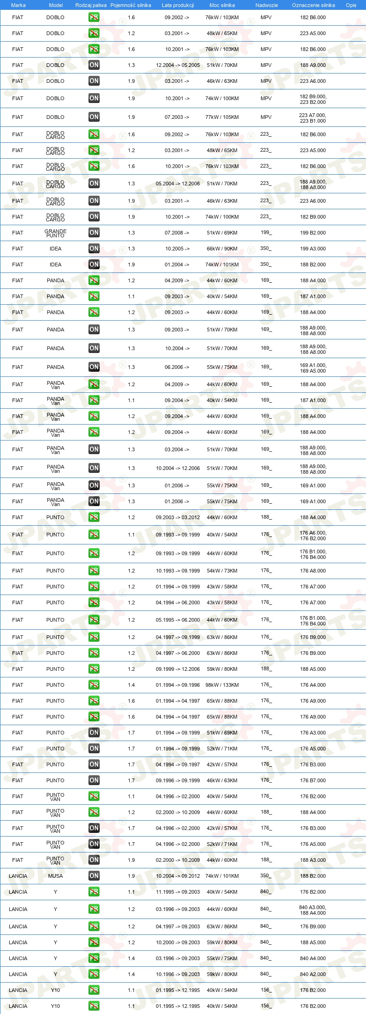Click the 176 A8.000 engine code
This screenshot has height=1014, width=366.
313,571
